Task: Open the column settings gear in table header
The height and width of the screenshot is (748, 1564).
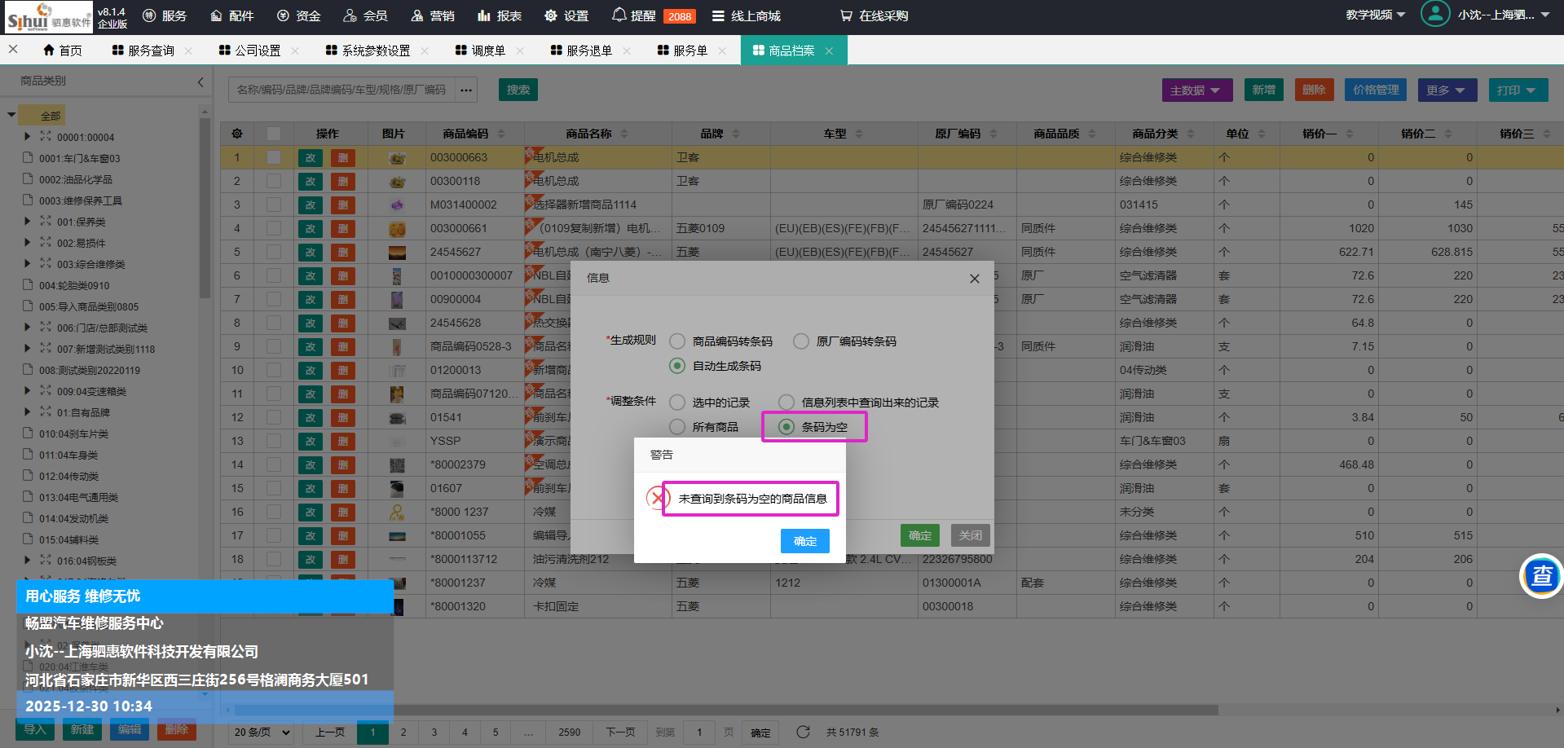Action: point(237,134)
